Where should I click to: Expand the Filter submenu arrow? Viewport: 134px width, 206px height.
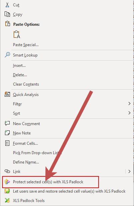129,104
